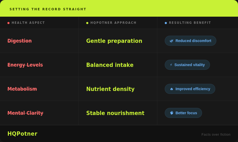Click the blue dot before Resulting Benefit

point(166,23)
